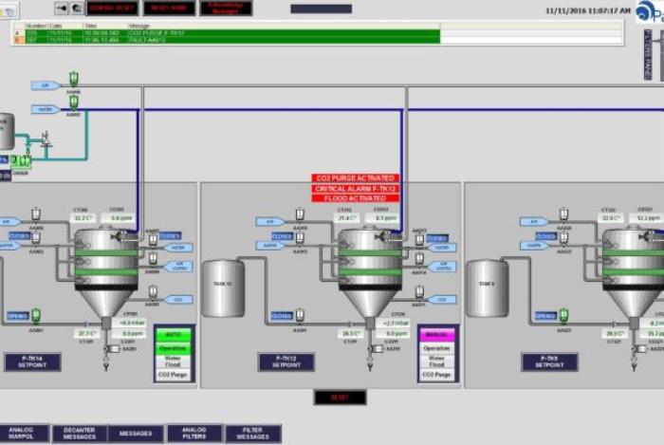Open the P-TK14 SETPOINT panel
This screenshot has height=445, width=664.
[x=32, y=362]
